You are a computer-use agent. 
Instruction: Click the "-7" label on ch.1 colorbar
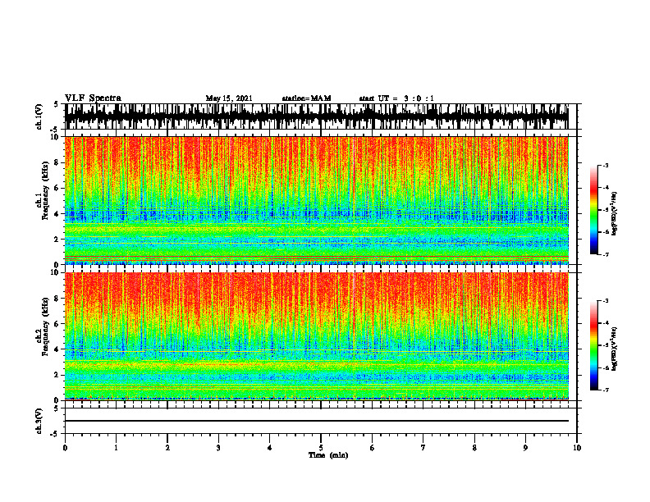point(606,254)
